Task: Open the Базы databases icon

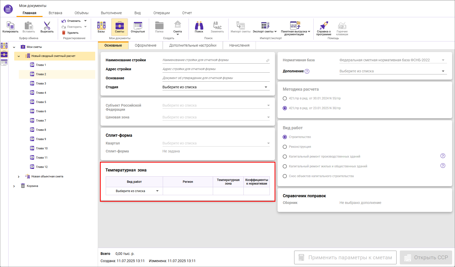Action: (101, 26)
